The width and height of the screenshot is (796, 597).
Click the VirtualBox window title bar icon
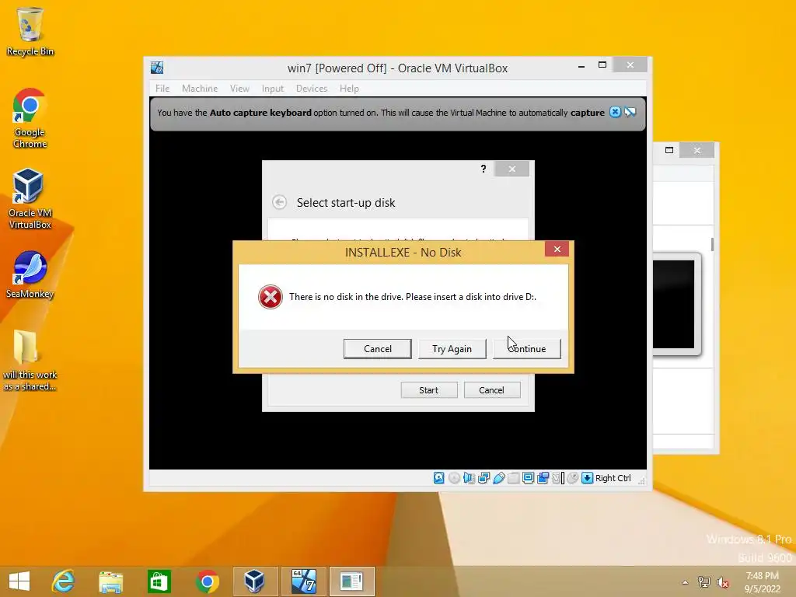[x=157, y=68]
